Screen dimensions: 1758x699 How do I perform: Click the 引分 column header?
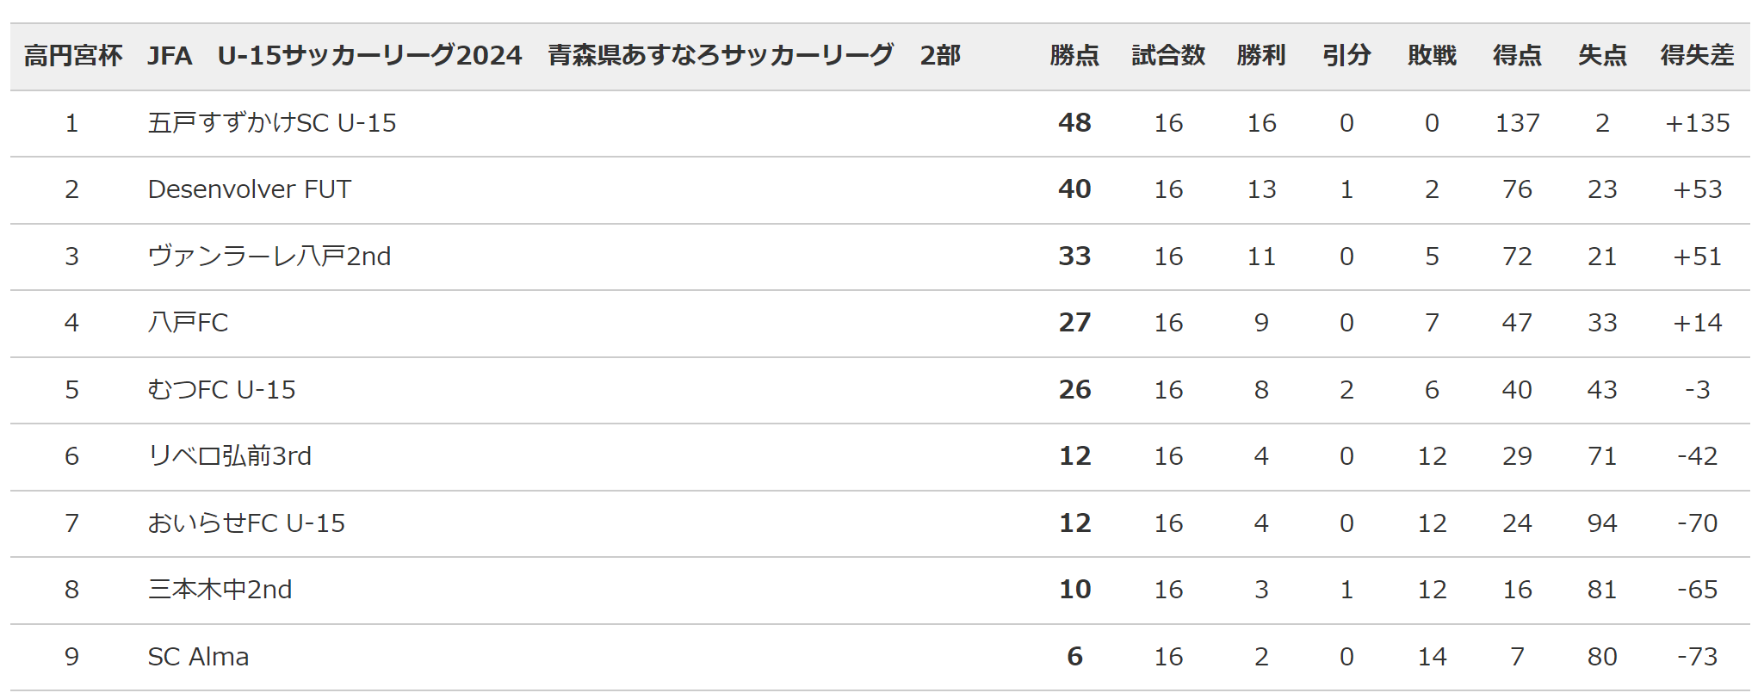coord(1346,56)
